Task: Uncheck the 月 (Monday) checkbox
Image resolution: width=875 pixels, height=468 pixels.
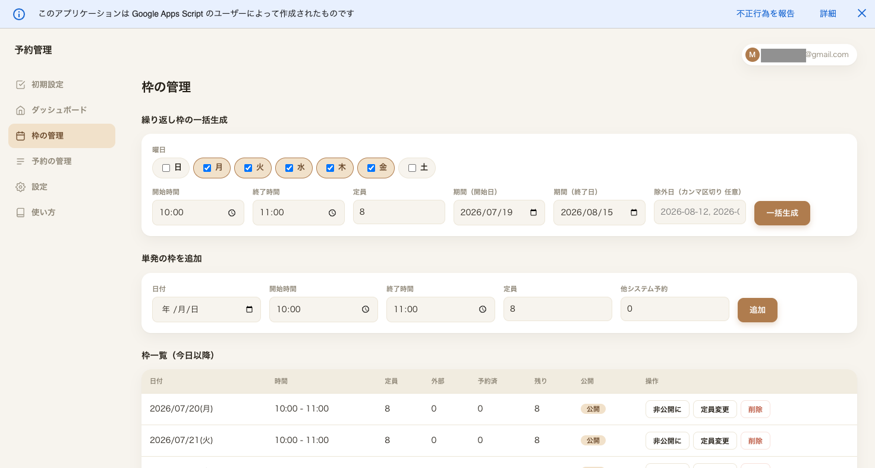Action: tap(207, 168)
